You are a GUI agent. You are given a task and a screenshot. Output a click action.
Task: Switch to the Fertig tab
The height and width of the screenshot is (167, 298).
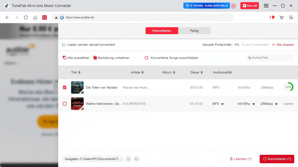pyautogui.click(x=194, y=31)
